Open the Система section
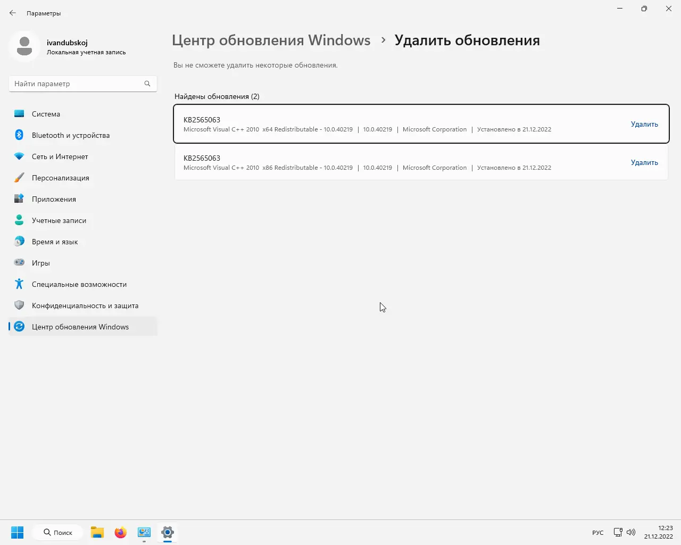Screen dimensions: 681x545 [x=83, y=114]
